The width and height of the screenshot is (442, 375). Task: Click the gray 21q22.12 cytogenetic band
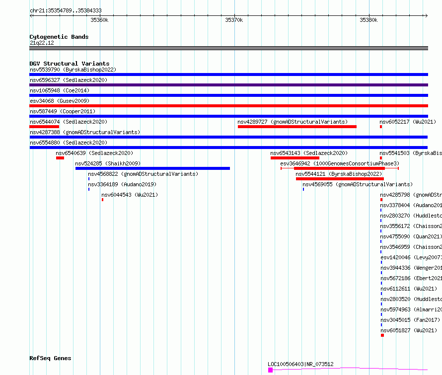point(228,48)
